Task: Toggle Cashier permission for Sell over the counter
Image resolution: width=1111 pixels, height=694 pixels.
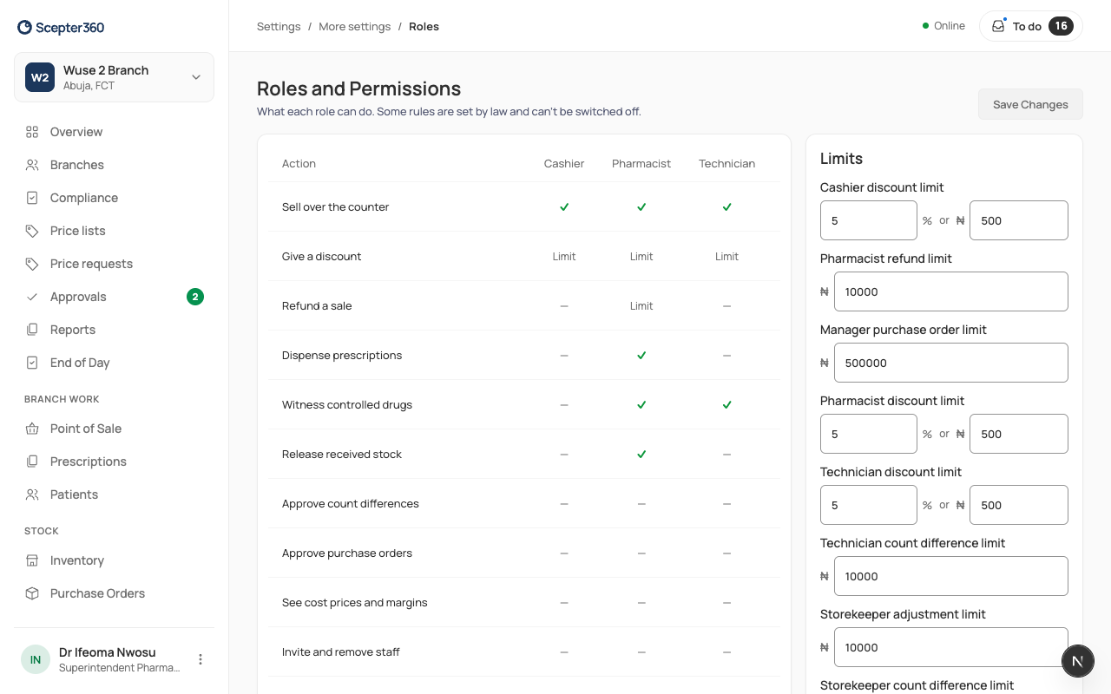Action: click(x=564, y=206)
